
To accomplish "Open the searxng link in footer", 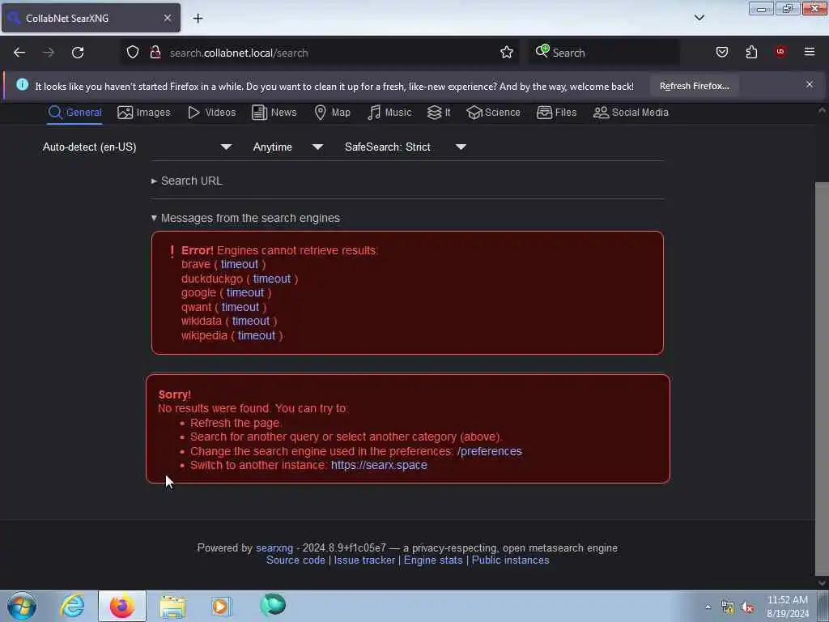I will 274,548.
